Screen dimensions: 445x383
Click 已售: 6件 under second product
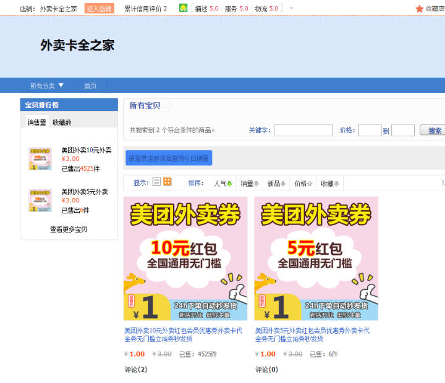pyautogui.click(x=324, y=354)
